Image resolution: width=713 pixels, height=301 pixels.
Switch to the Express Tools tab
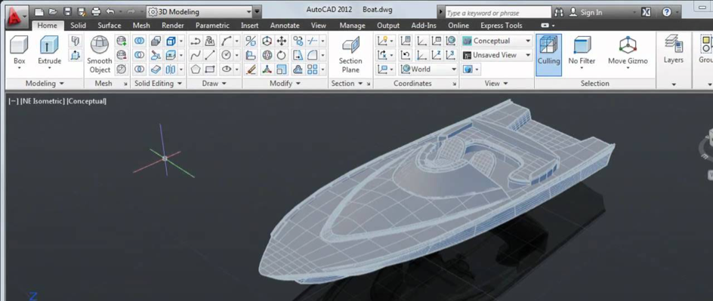point(501,26)
